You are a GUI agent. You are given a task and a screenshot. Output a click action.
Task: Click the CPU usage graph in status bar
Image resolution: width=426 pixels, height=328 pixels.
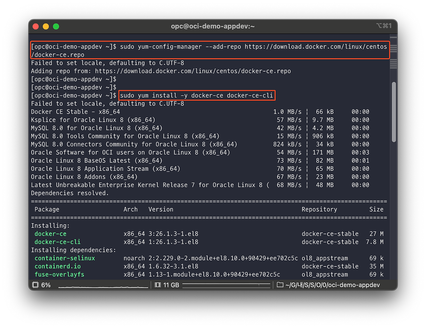[103, 286]
